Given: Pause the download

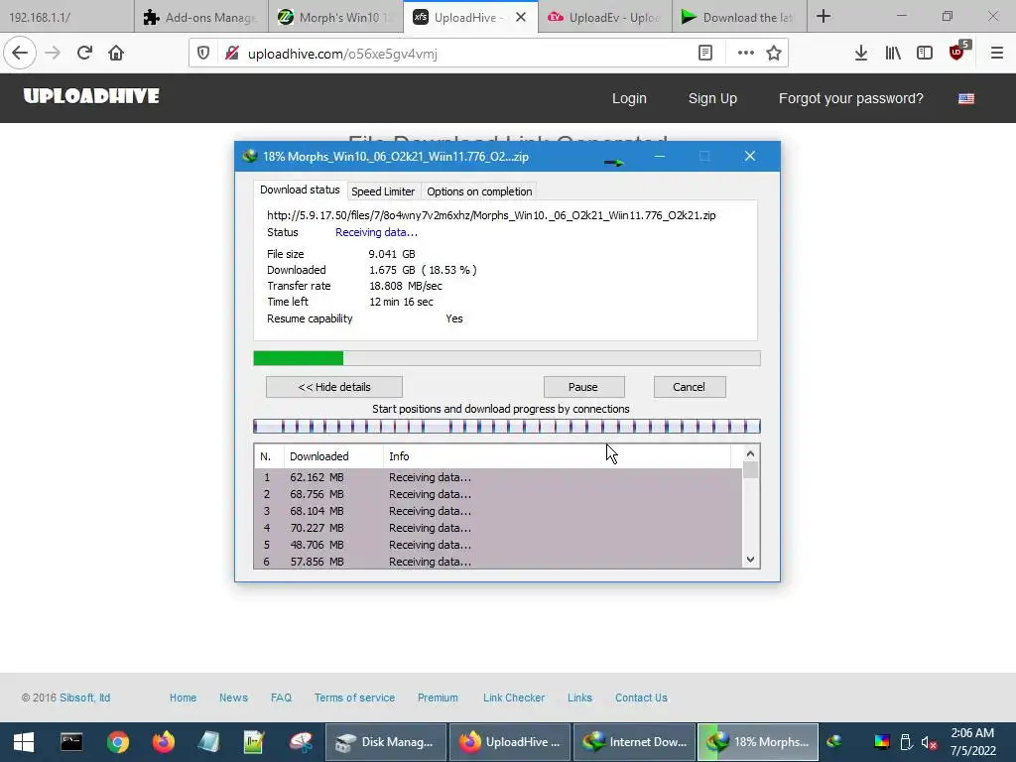Looking at the screenshot, I should (x=583, y=387).
